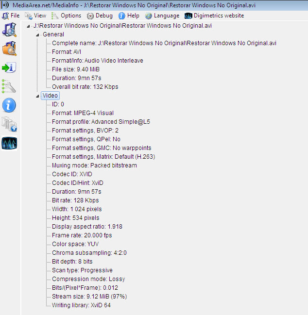308x315 pixels.
Task: Select 'Bits/(Pixel*Frame): 0.012' row
Action: click(85, 288)
